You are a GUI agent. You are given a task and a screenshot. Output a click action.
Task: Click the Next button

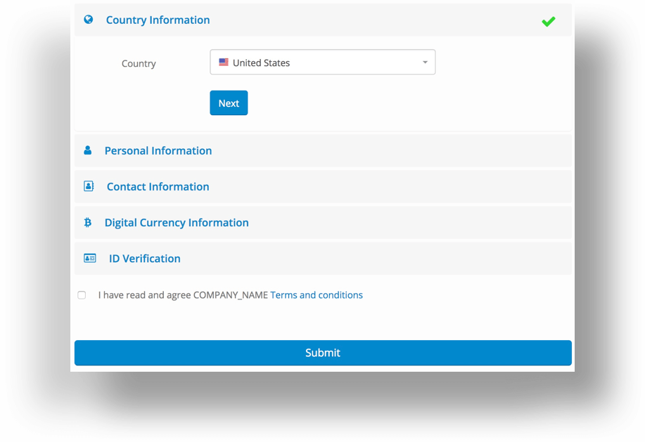[229, 103]
